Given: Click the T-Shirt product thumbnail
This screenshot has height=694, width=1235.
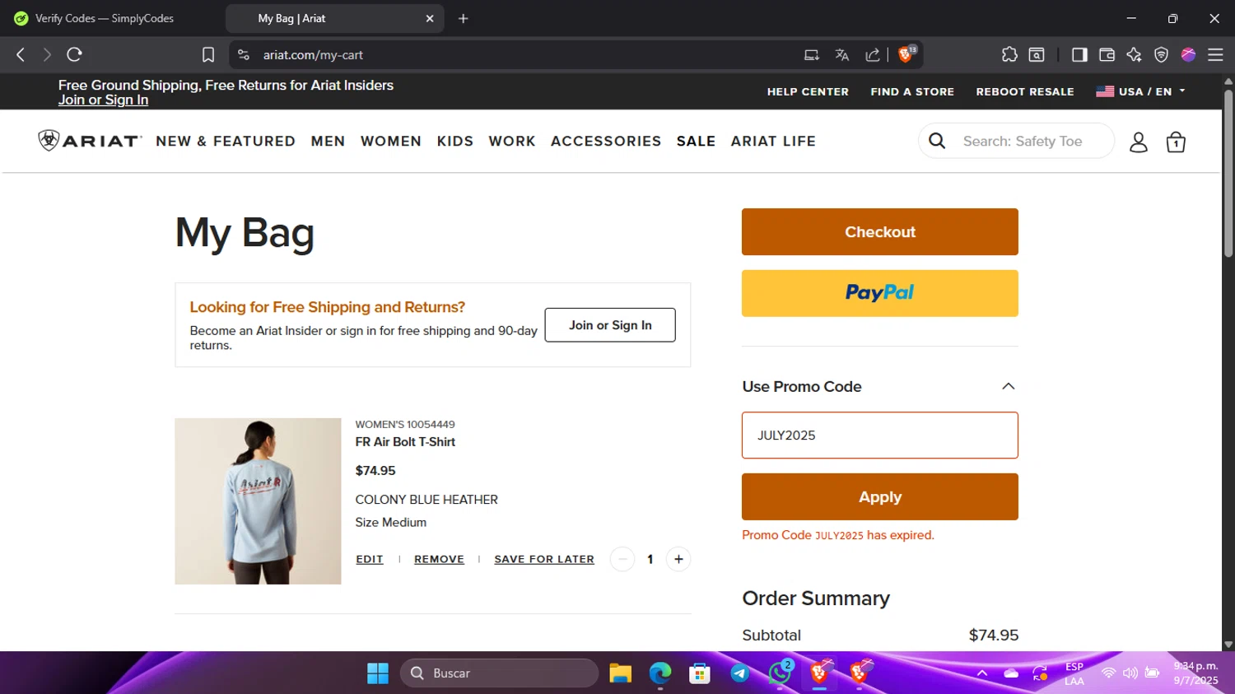Looking at the screenshot, I should tap(258, 501).
